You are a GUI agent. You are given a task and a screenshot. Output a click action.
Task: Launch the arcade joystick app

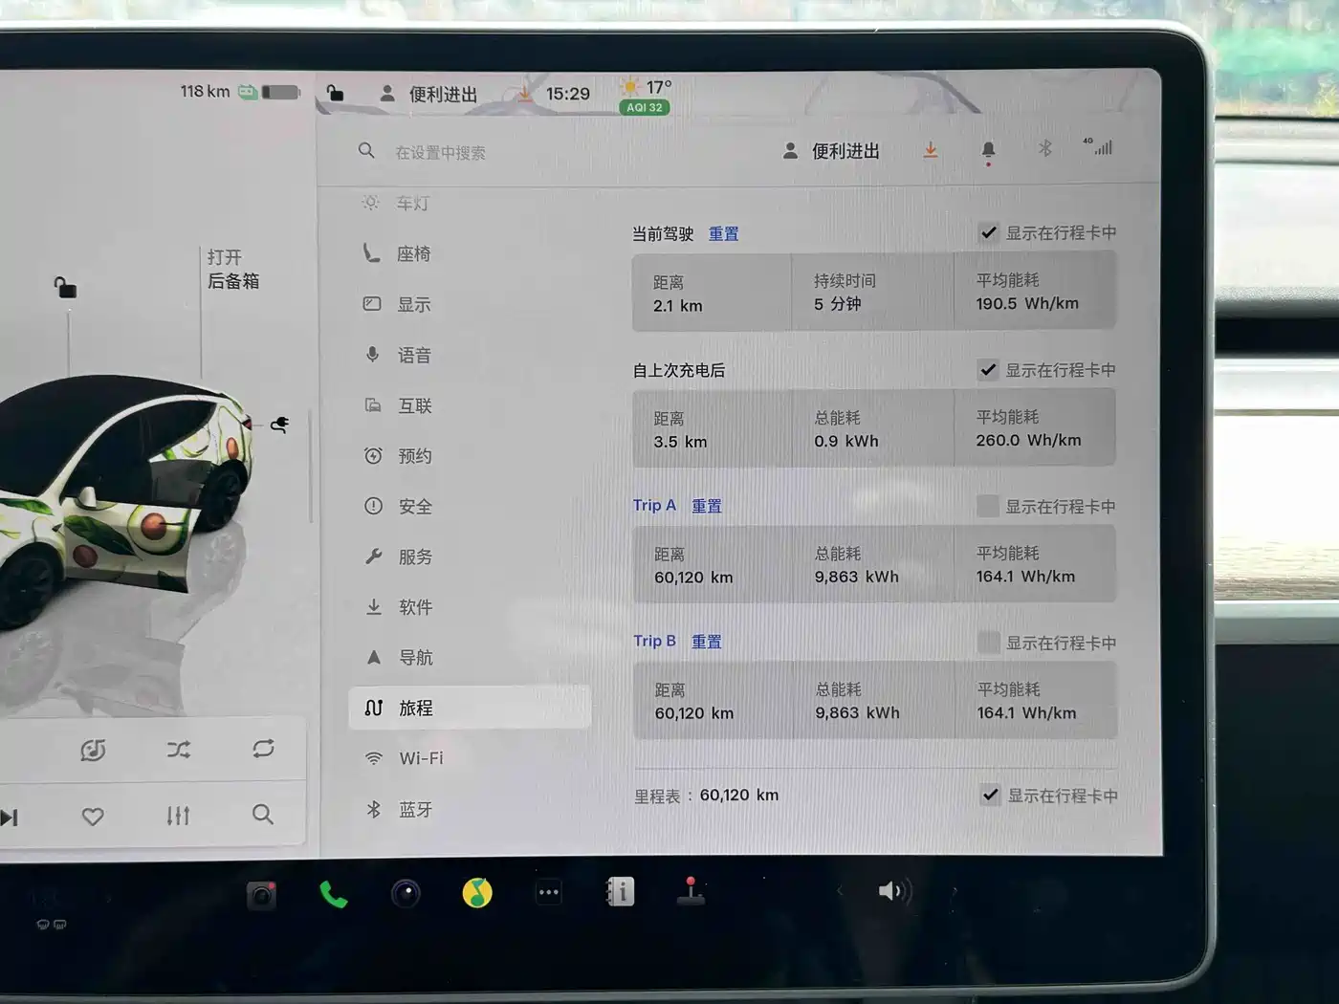[x=691, y=891]
